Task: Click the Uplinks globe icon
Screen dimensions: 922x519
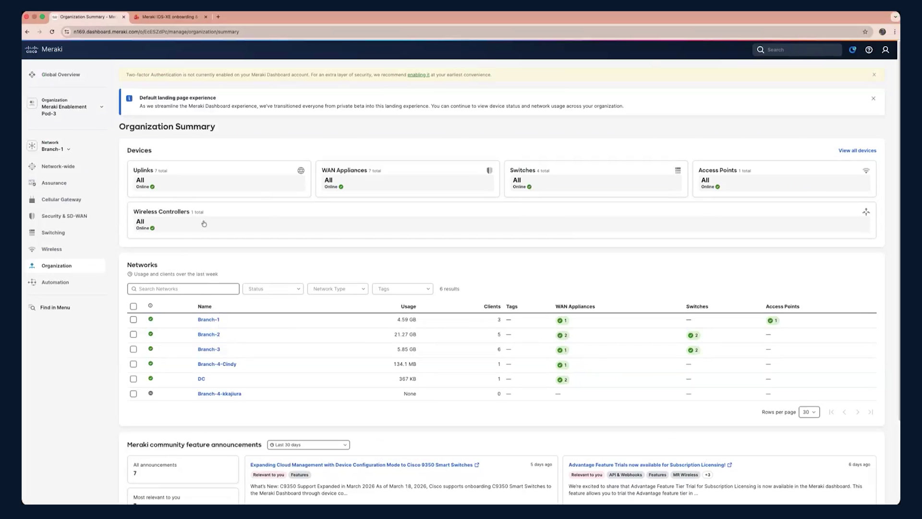Action: click(301, 170)
